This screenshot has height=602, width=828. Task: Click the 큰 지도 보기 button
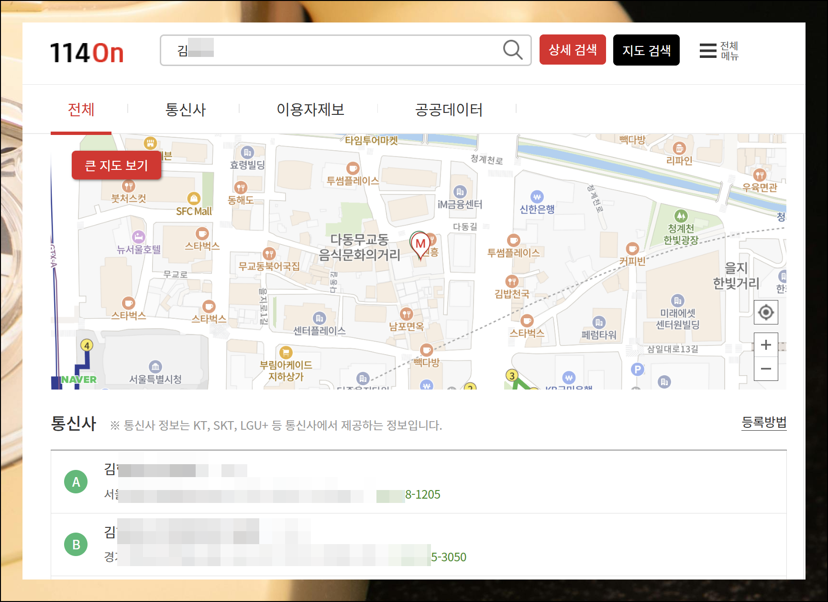(x=116, y=165)
